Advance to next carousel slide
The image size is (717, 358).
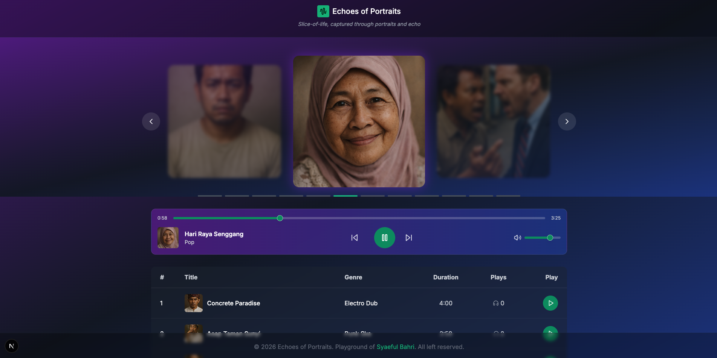click(567, 121)
